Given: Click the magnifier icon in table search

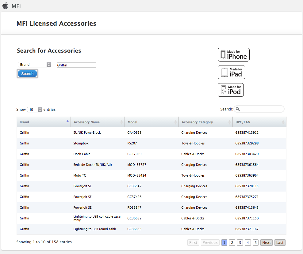Looking at the screenshot, I should pyautogui.click(x=238, y=109).
